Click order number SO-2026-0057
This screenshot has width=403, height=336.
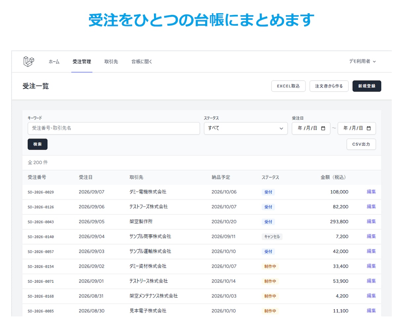coord(41,251)
